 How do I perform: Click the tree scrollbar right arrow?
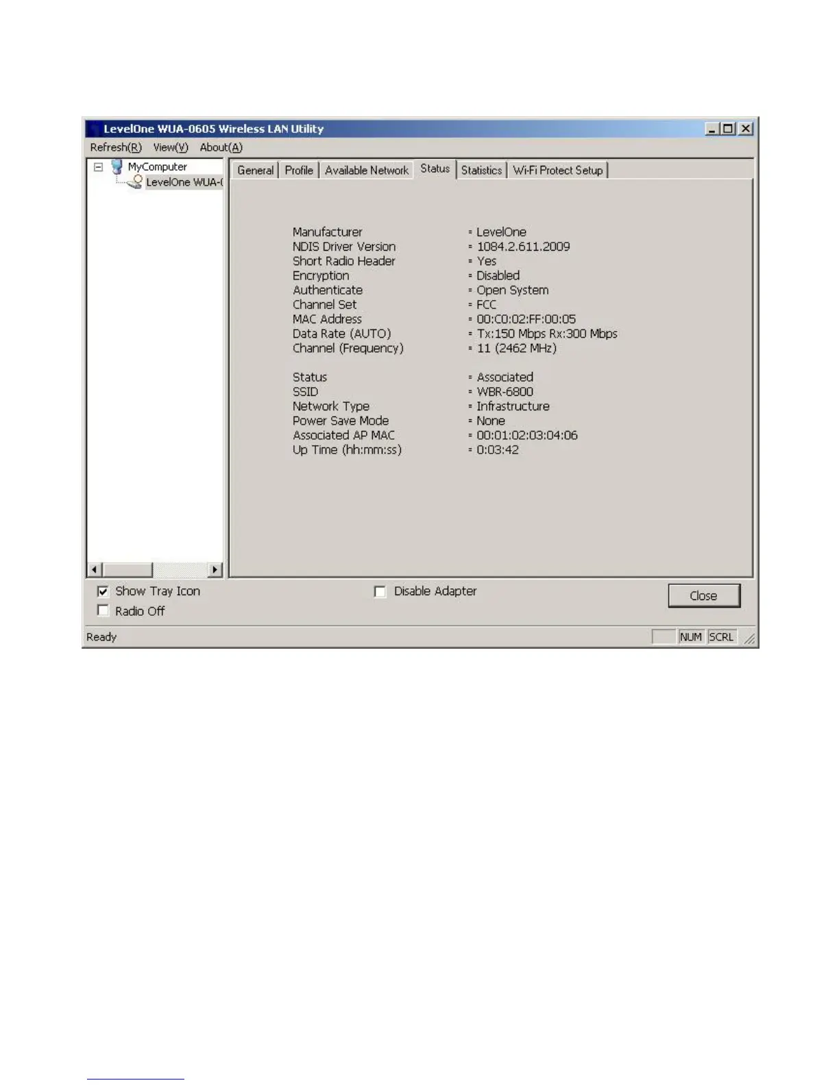pos(215,570)
